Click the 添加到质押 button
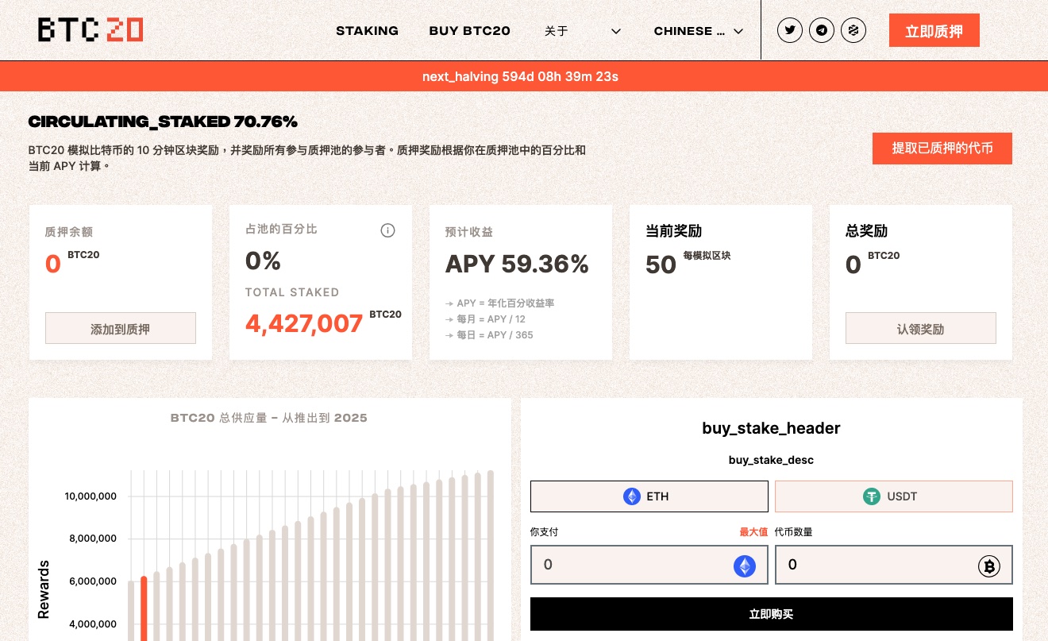Screen dimensions: 1048x641 point(121,328)
